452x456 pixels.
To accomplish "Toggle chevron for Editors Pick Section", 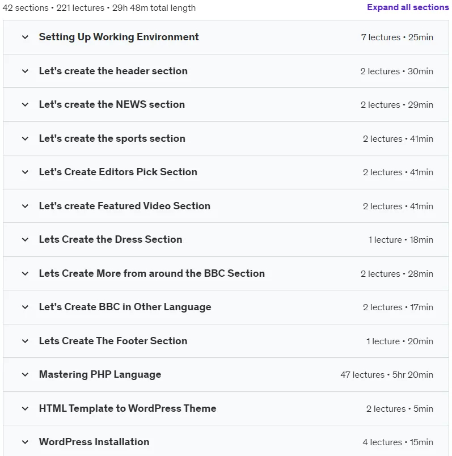I will [x=26, y=172].
